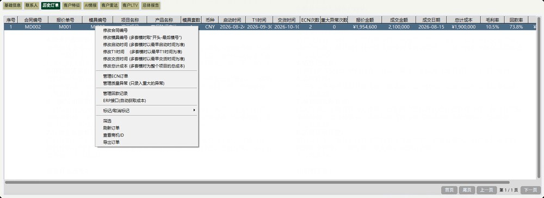Click the 重大异常次数 column header
Screen dimensions: 544x198
tap(334, 20)
